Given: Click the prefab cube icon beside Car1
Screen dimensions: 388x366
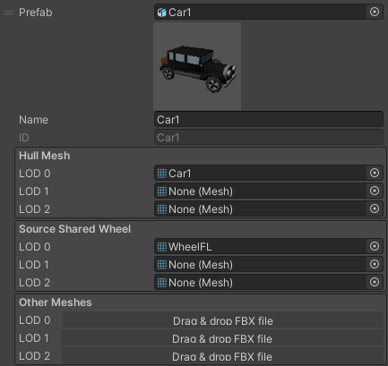Looking at the screenshot, I should click(x=161, y=13).
